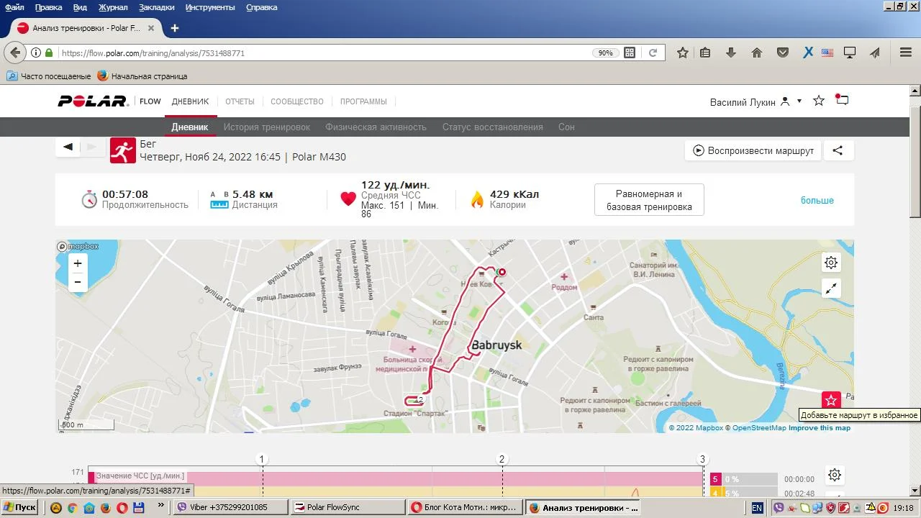This screenshot has height=518, width=921.
Task: Open the Программы navigation tab
Action: tap(363, 101)
